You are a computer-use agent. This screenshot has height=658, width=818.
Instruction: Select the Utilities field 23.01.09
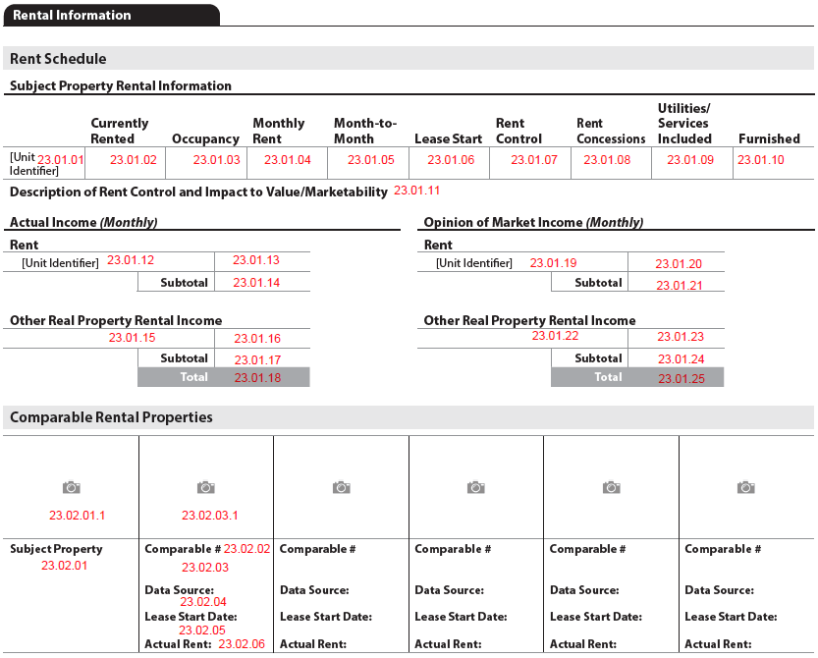(x=690, y=160)
